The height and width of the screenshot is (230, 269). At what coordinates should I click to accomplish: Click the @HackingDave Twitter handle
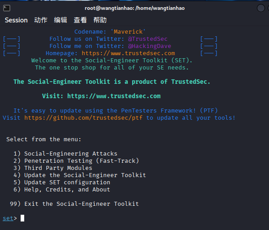coord(150,46)
